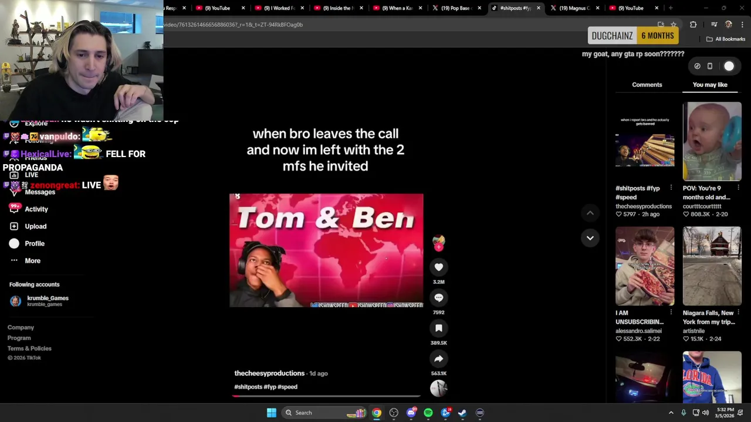Bookmark the video with the save icon

click(x=438, y=328)
